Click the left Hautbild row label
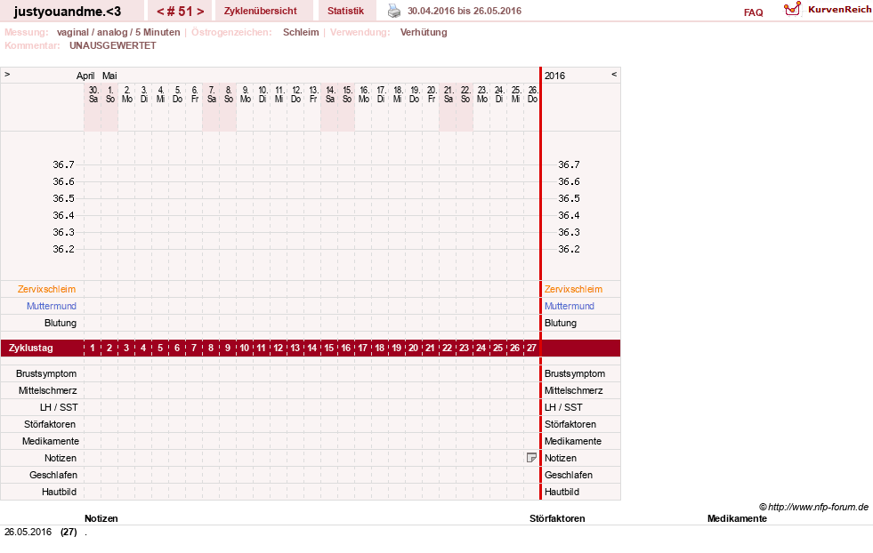 [59, 492]
